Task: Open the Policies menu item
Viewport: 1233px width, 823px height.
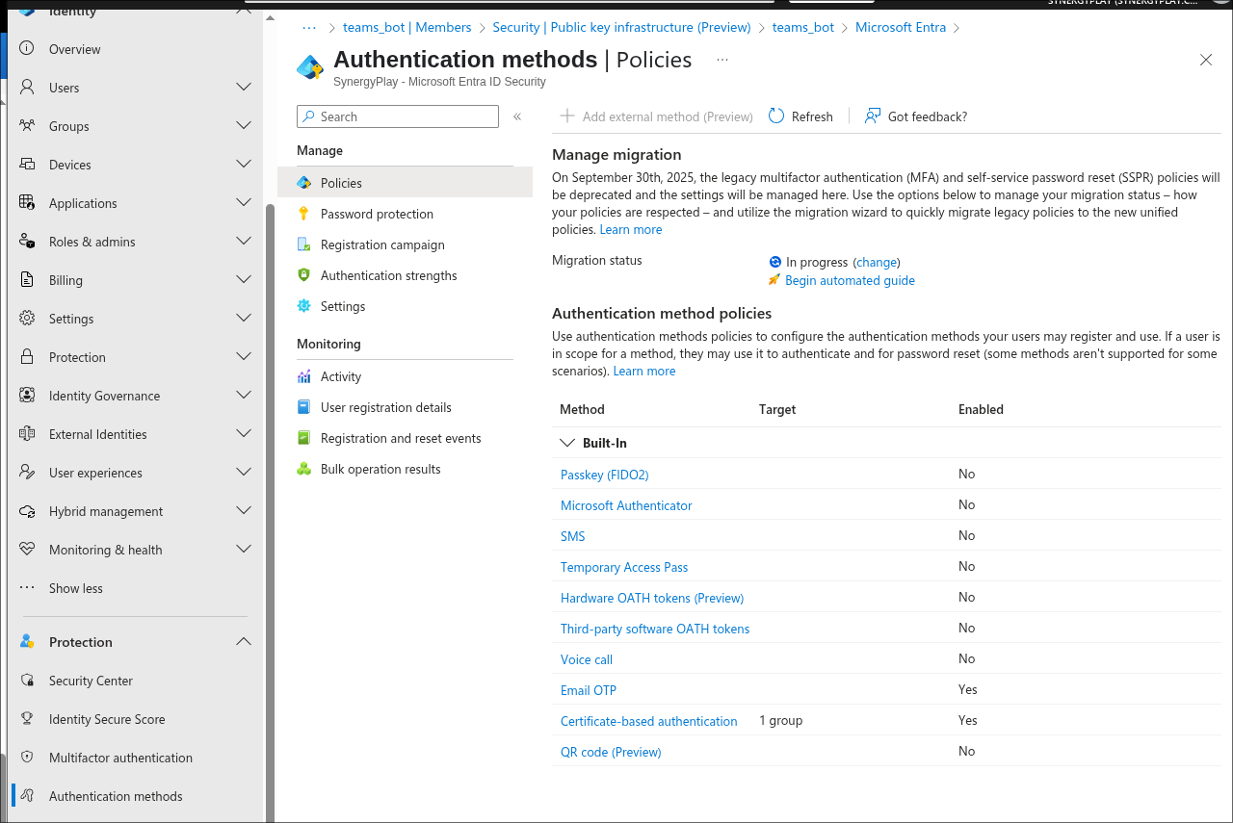Action: 405,183
